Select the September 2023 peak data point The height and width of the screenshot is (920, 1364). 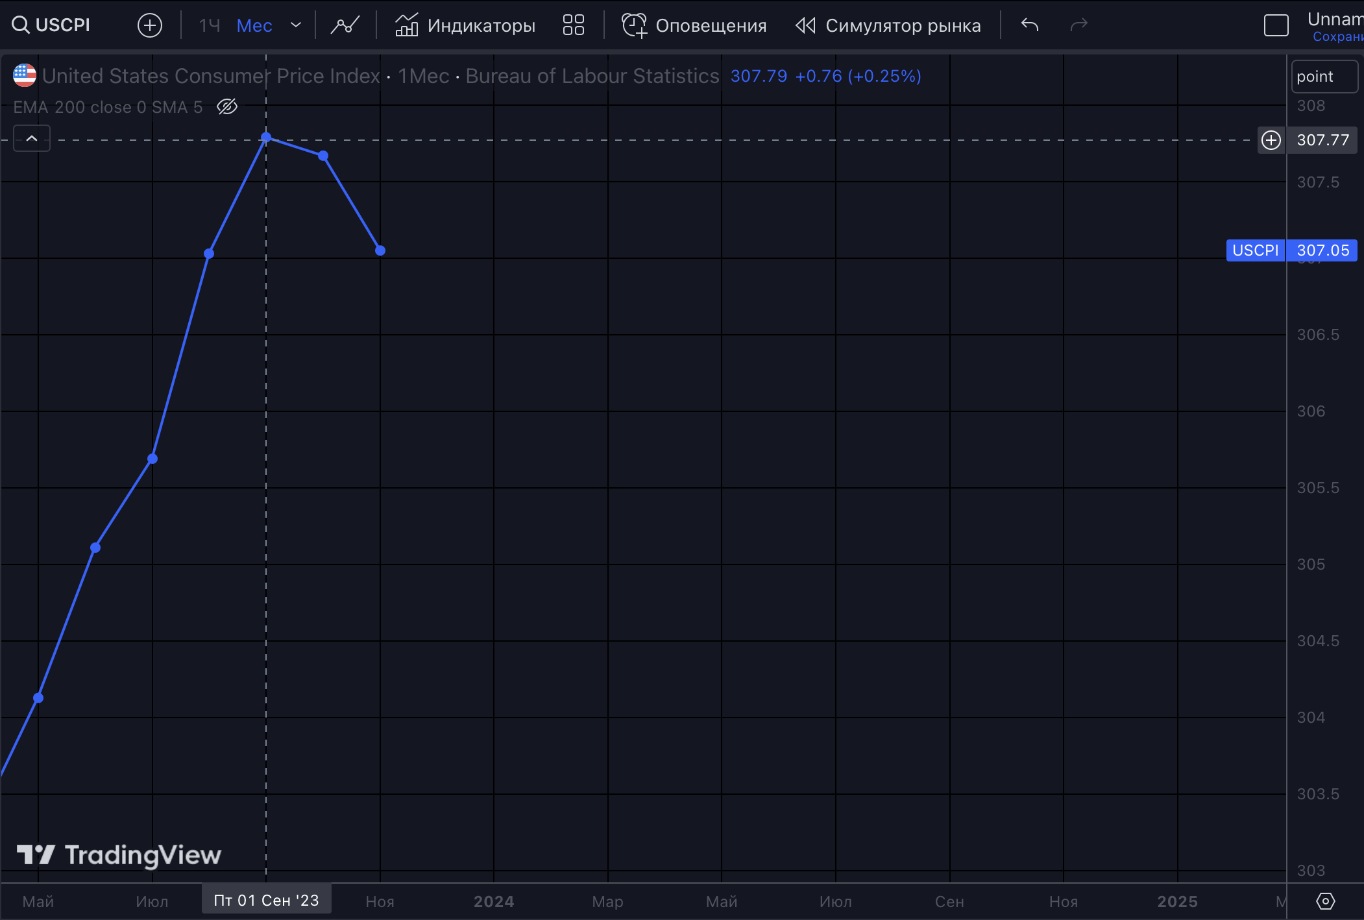coord(266,137)
